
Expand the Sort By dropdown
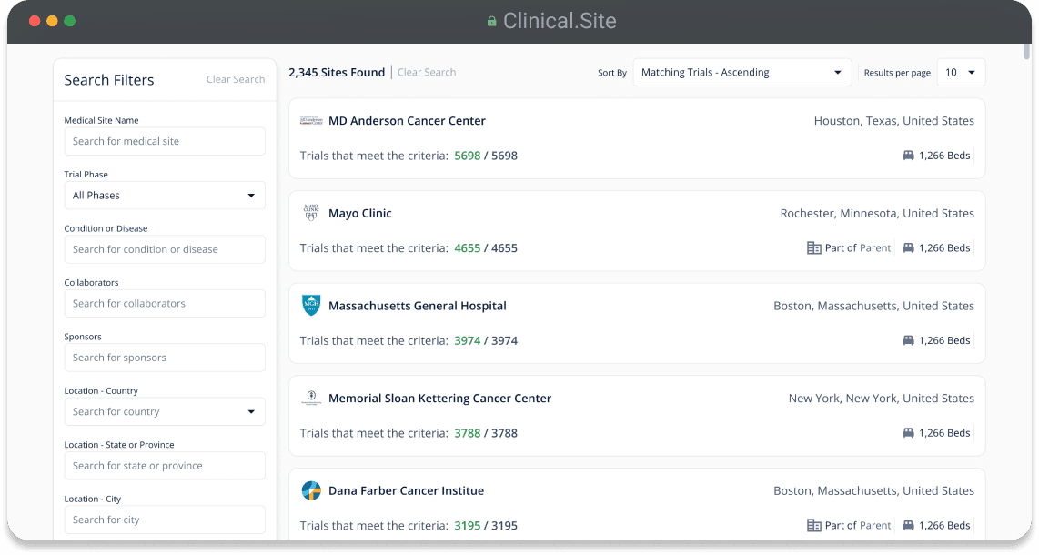click(x=741, y=73)
